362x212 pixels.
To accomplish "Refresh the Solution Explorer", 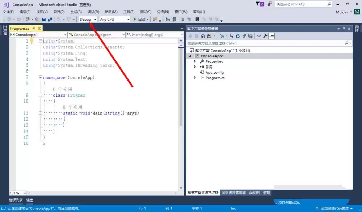I will pyautogui.click(x=238, y=36).
